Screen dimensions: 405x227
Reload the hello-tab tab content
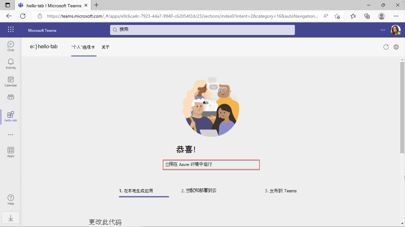(x=386, y=47)
